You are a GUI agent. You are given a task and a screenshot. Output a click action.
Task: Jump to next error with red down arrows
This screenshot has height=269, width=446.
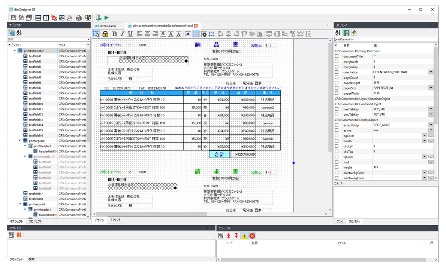(x=236, y=235)
